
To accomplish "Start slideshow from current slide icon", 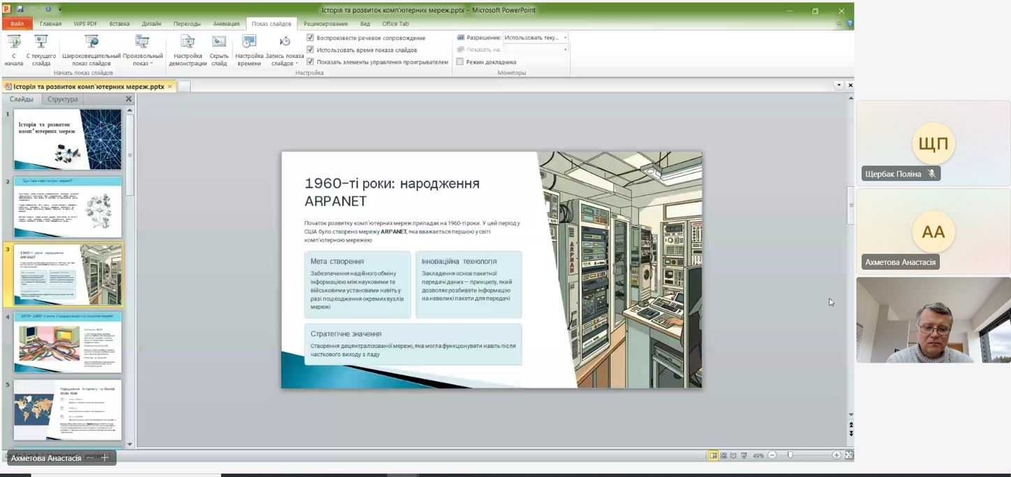I will [x=41, y=42].
